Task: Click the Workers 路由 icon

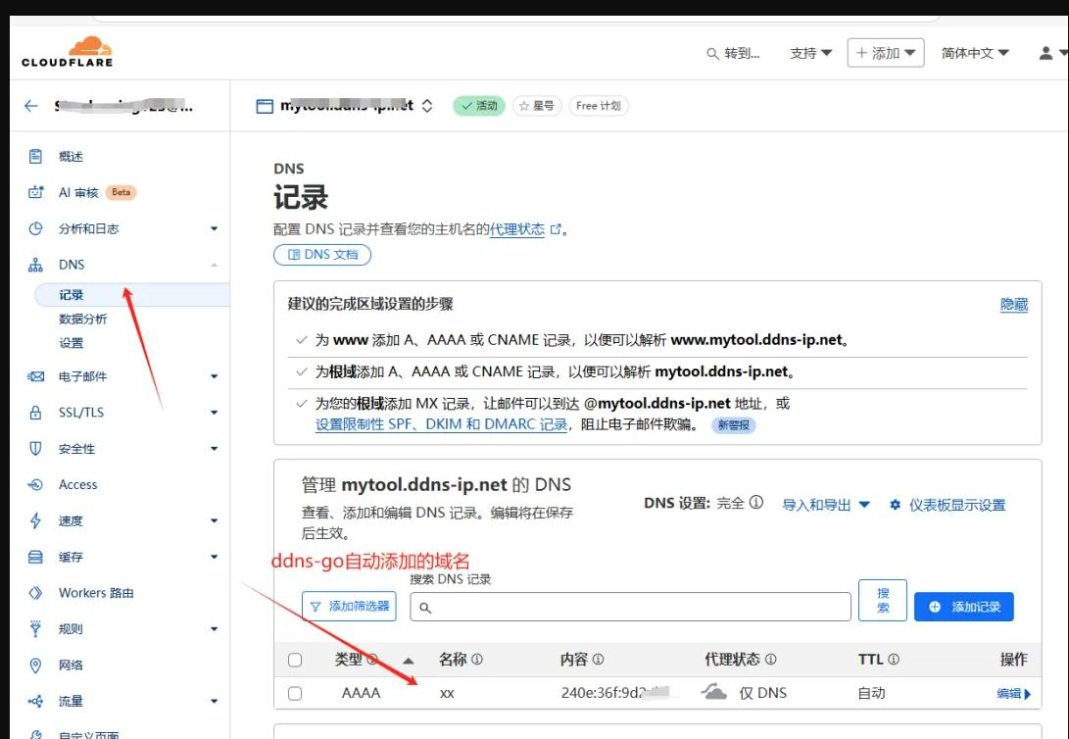Action: click(35, 593)
